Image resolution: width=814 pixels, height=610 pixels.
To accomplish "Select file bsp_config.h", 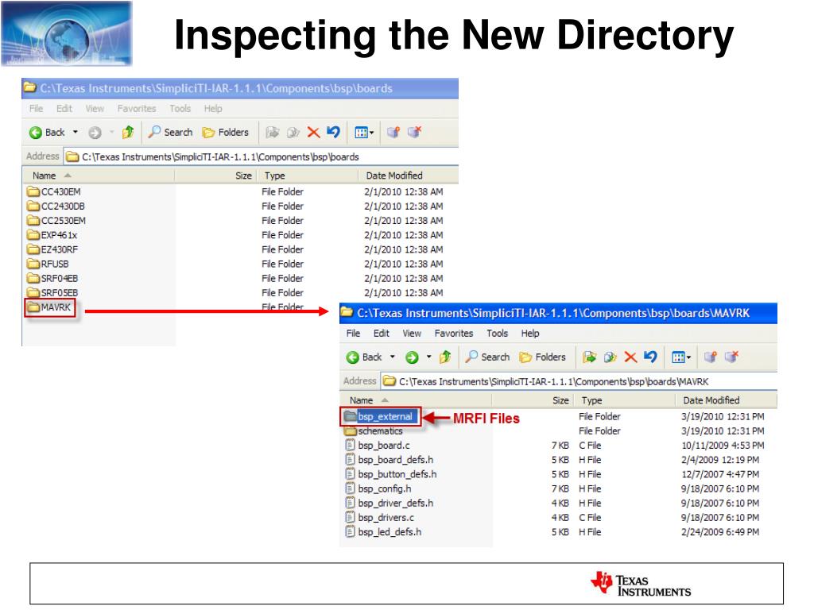I will [x=378, y=488].
